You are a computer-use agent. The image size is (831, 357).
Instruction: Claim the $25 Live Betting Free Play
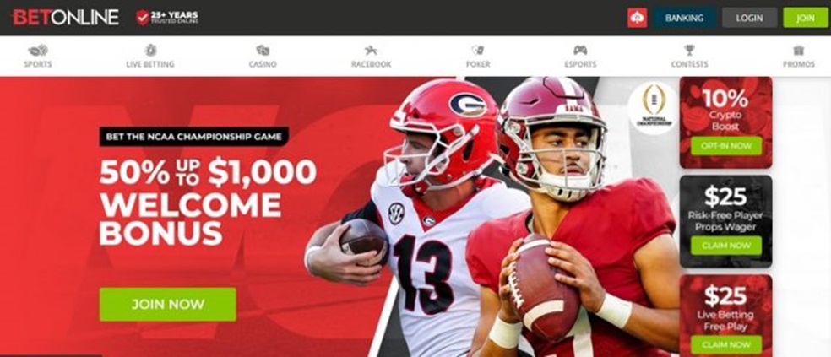point(726,345)
